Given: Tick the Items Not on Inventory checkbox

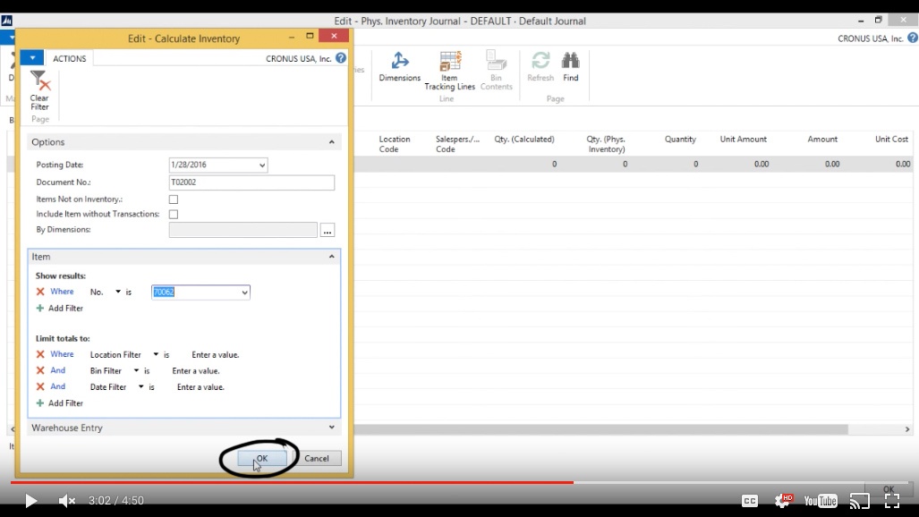Looking at the screenshot, I should [x=174, y=199].
